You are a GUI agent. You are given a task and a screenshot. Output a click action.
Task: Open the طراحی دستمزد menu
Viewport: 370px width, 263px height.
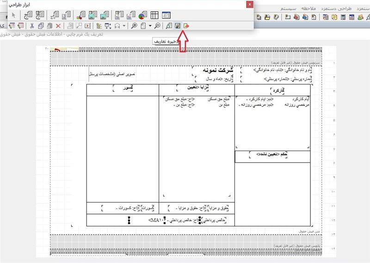(336, 8)
